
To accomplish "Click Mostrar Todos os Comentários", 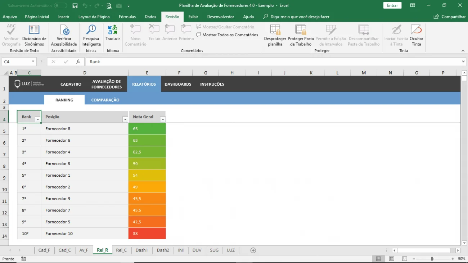I will [227, 35].
